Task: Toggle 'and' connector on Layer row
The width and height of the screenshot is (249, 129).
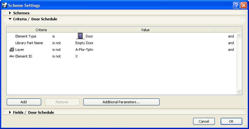Action: click(x=231, y=50)
